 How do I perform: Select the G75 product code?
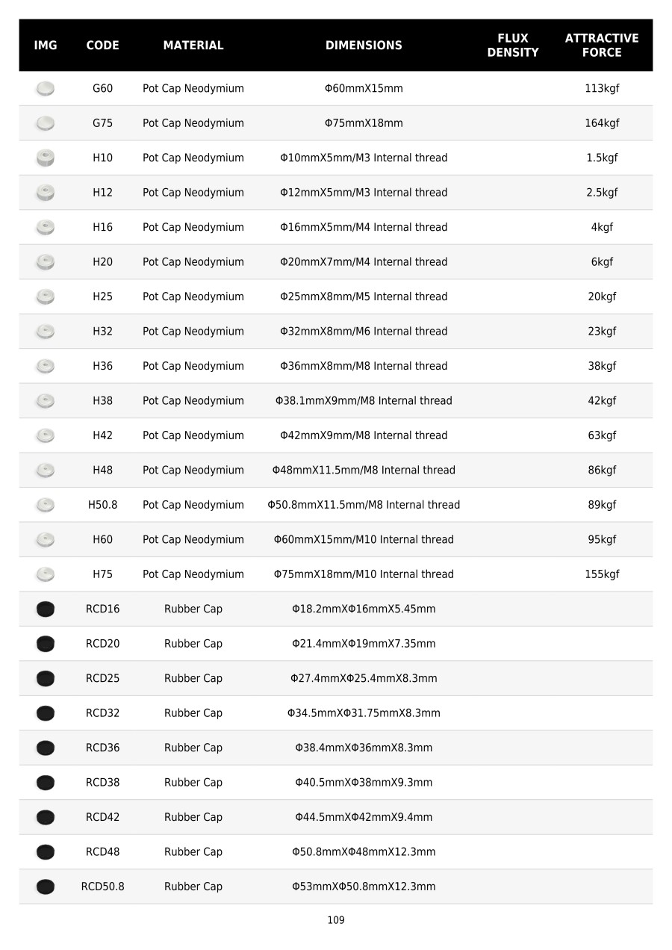click(x=103, y=124)
